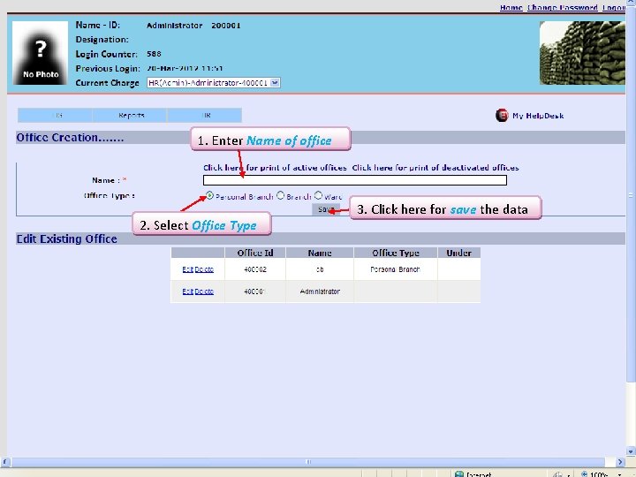This screenshot has height=477, width=636.
Task: Select the Personal Branch radio button
Action: 209,195
